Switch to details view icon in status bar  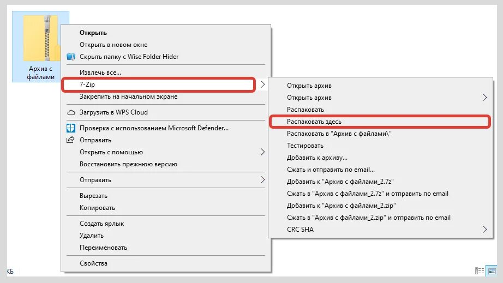point(479,271)
